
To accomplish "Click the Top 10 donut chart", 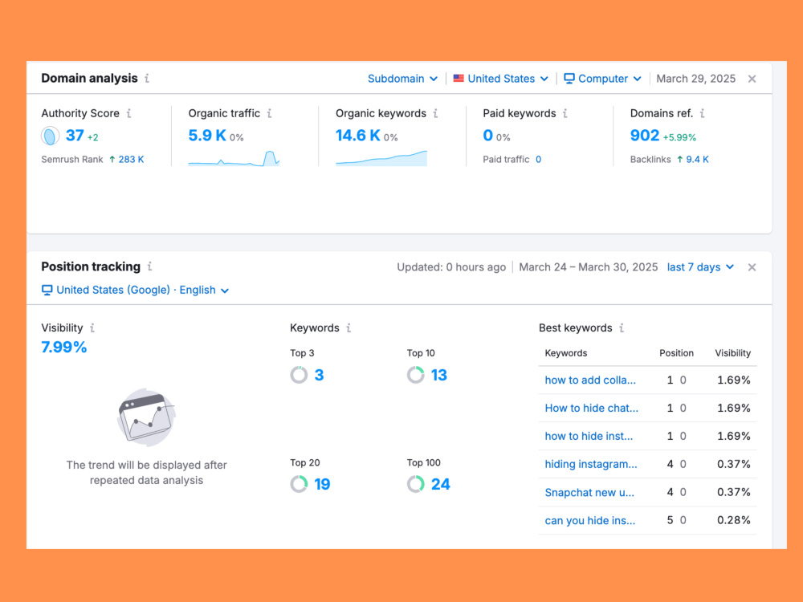I will 416,375.
